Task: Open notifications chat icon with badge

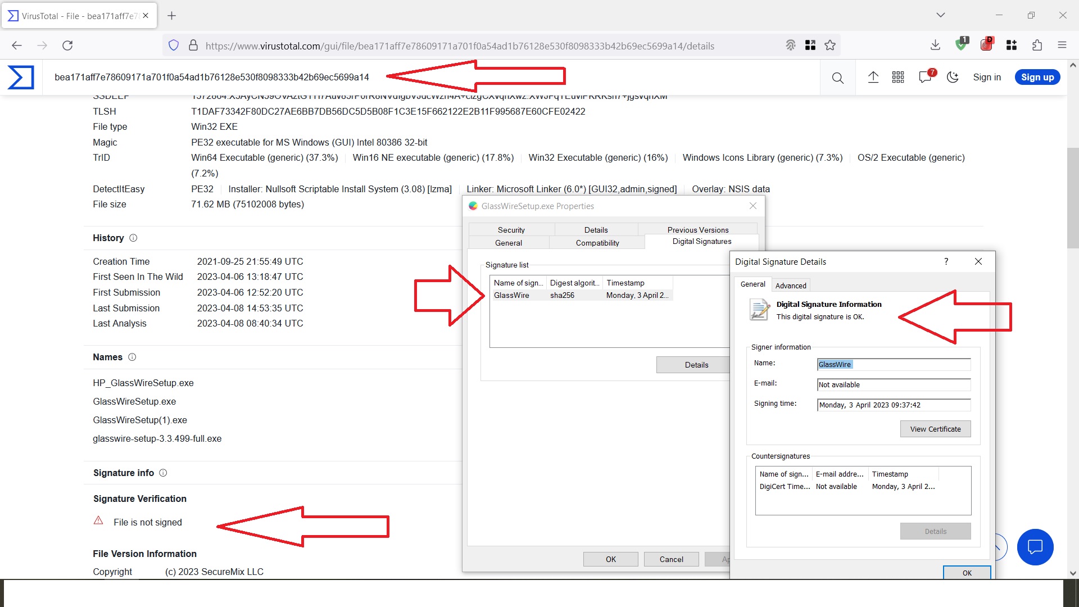Action: coord(925,77)
